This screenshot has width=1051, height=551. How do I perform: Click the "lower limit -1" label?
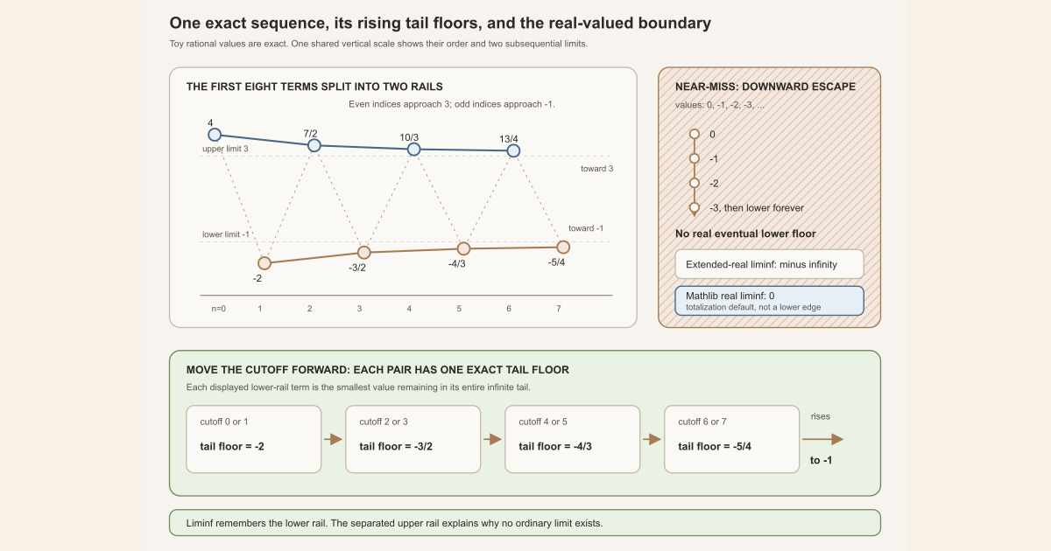click(226, 234)
